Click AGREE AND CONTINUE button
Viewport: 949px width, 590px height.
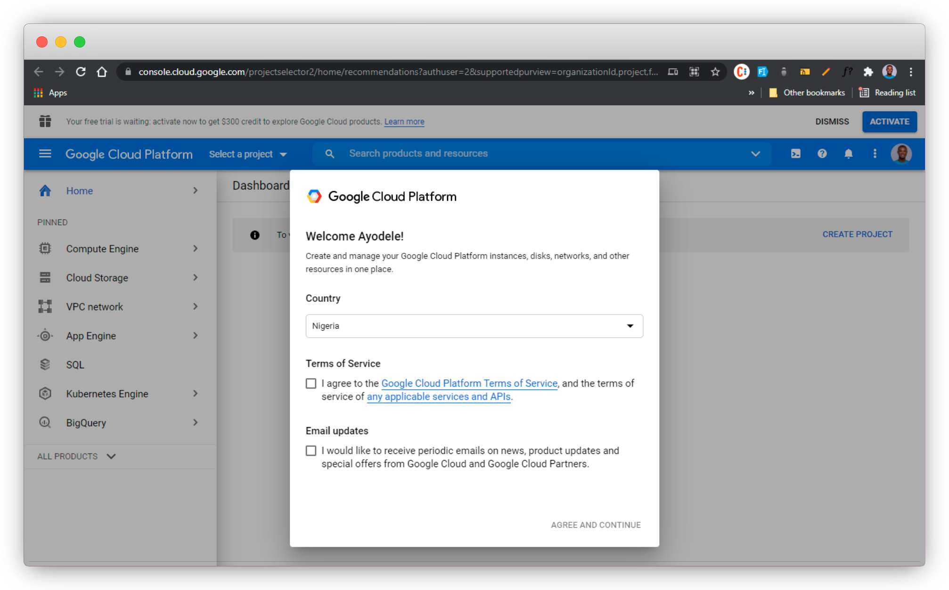tap(596, 525)
